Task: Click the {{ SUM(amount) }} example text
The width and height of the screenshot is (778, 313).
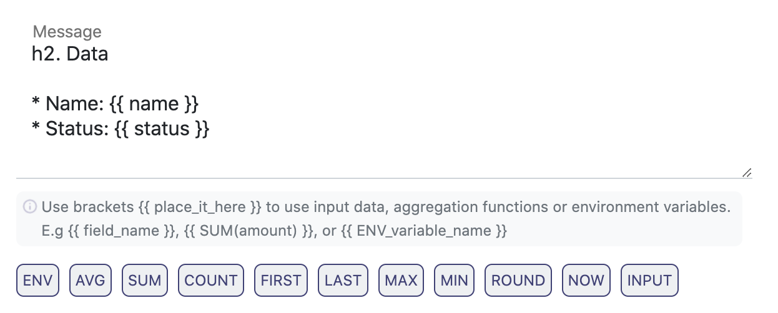Action: click(249, 231)
